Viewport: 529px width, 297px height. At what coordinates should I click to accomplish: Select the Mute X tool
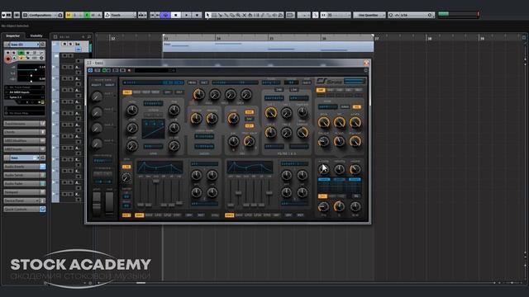pos(245,15)
